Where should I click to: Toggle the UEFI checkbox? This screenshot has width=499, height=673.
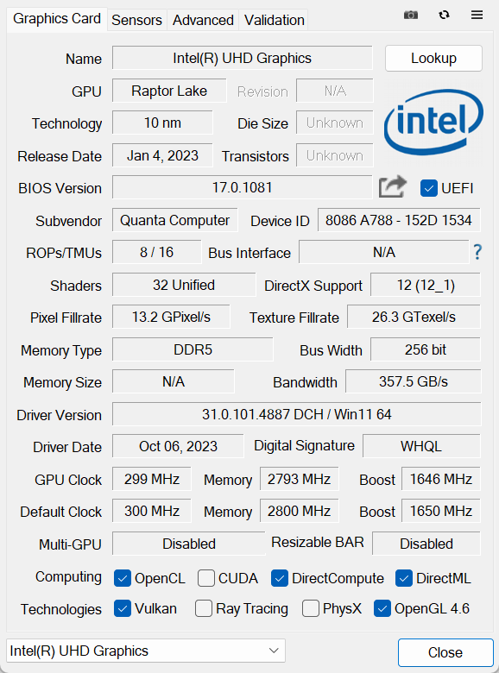coord(428,188)
